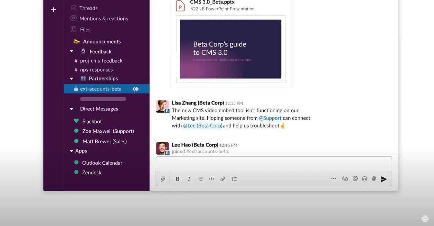
Task: Toggle bold formatting in the composer
Action: (x=177, y=178)
